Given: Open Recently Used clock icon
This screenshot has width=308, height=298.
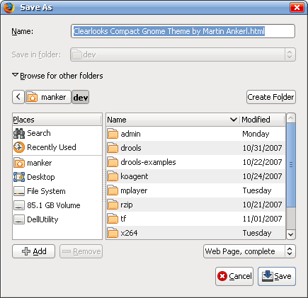Looking at the screenshot, I should pos(19,147).
